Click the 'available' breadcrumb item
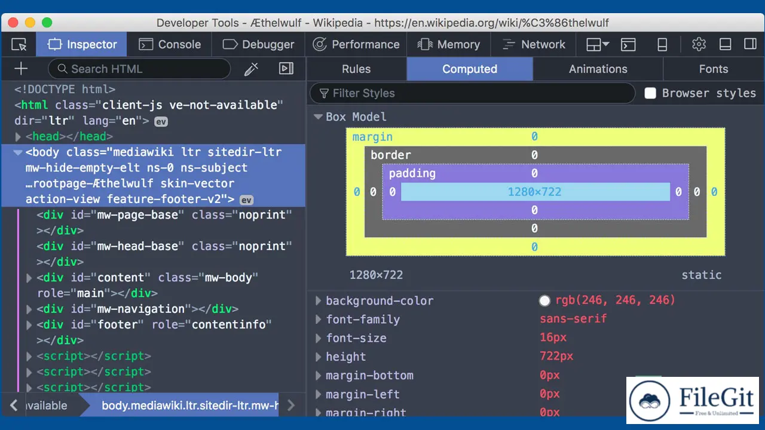765x430 pixels. (46, 406)
